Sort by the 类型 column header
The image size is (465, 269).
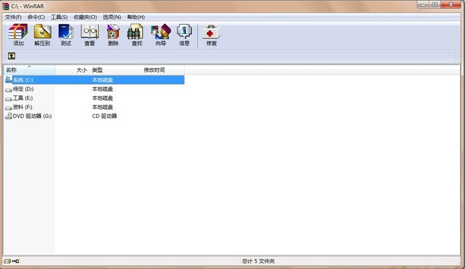(115, 70)
